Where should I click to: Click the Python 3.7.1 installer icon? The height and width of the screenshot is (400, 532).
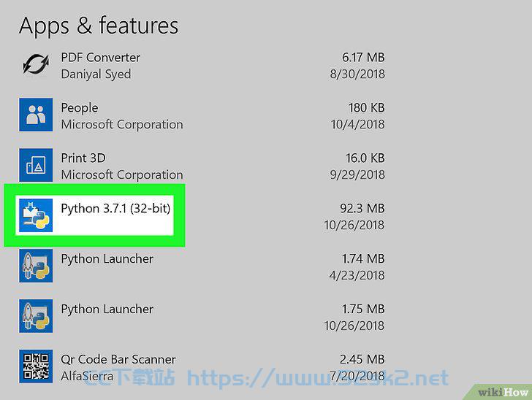[x=36, y=215]
